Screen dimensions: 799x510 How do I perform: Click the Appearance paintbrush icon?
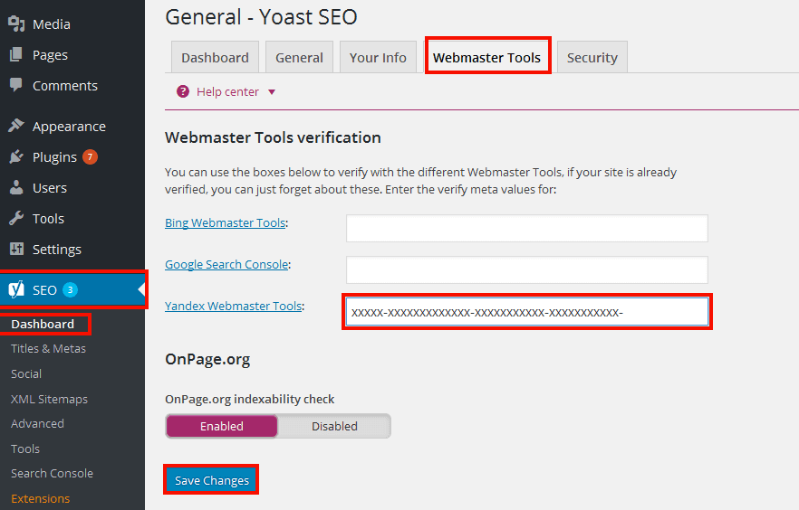tap(16, 126)
